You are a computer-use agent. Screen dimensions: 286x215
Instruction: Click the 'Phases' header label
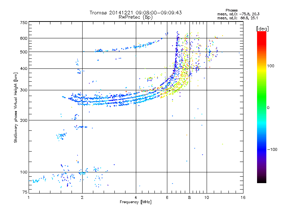[231, 10]
